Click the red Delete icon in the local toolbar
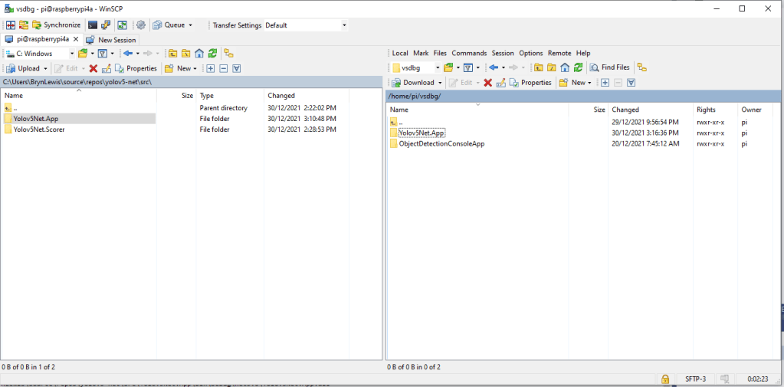Screen dimensions: 784x387 coord(93,68)
